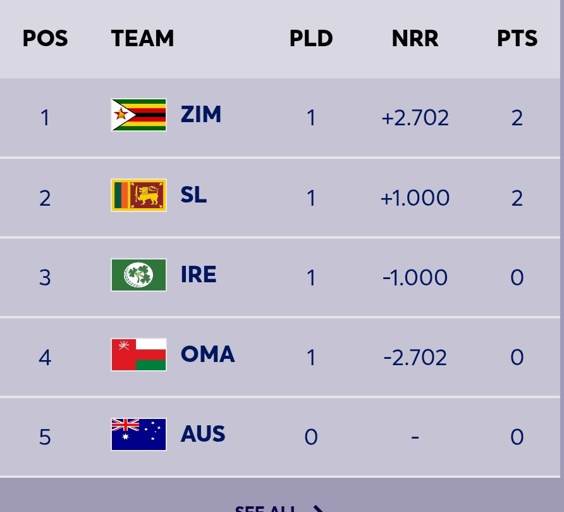Viewport: 564px width, 512px height.
Task: Open the ZIM team link
Action: (x=200, y=115)
